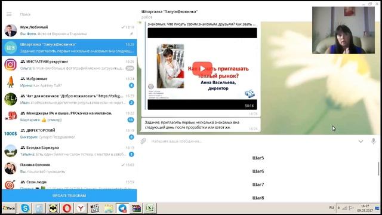Image resolution: width=382 pixels, height=215 pixels.
Task: Click the ШЗ avatar of the selected chat
Action: [11, 48]
